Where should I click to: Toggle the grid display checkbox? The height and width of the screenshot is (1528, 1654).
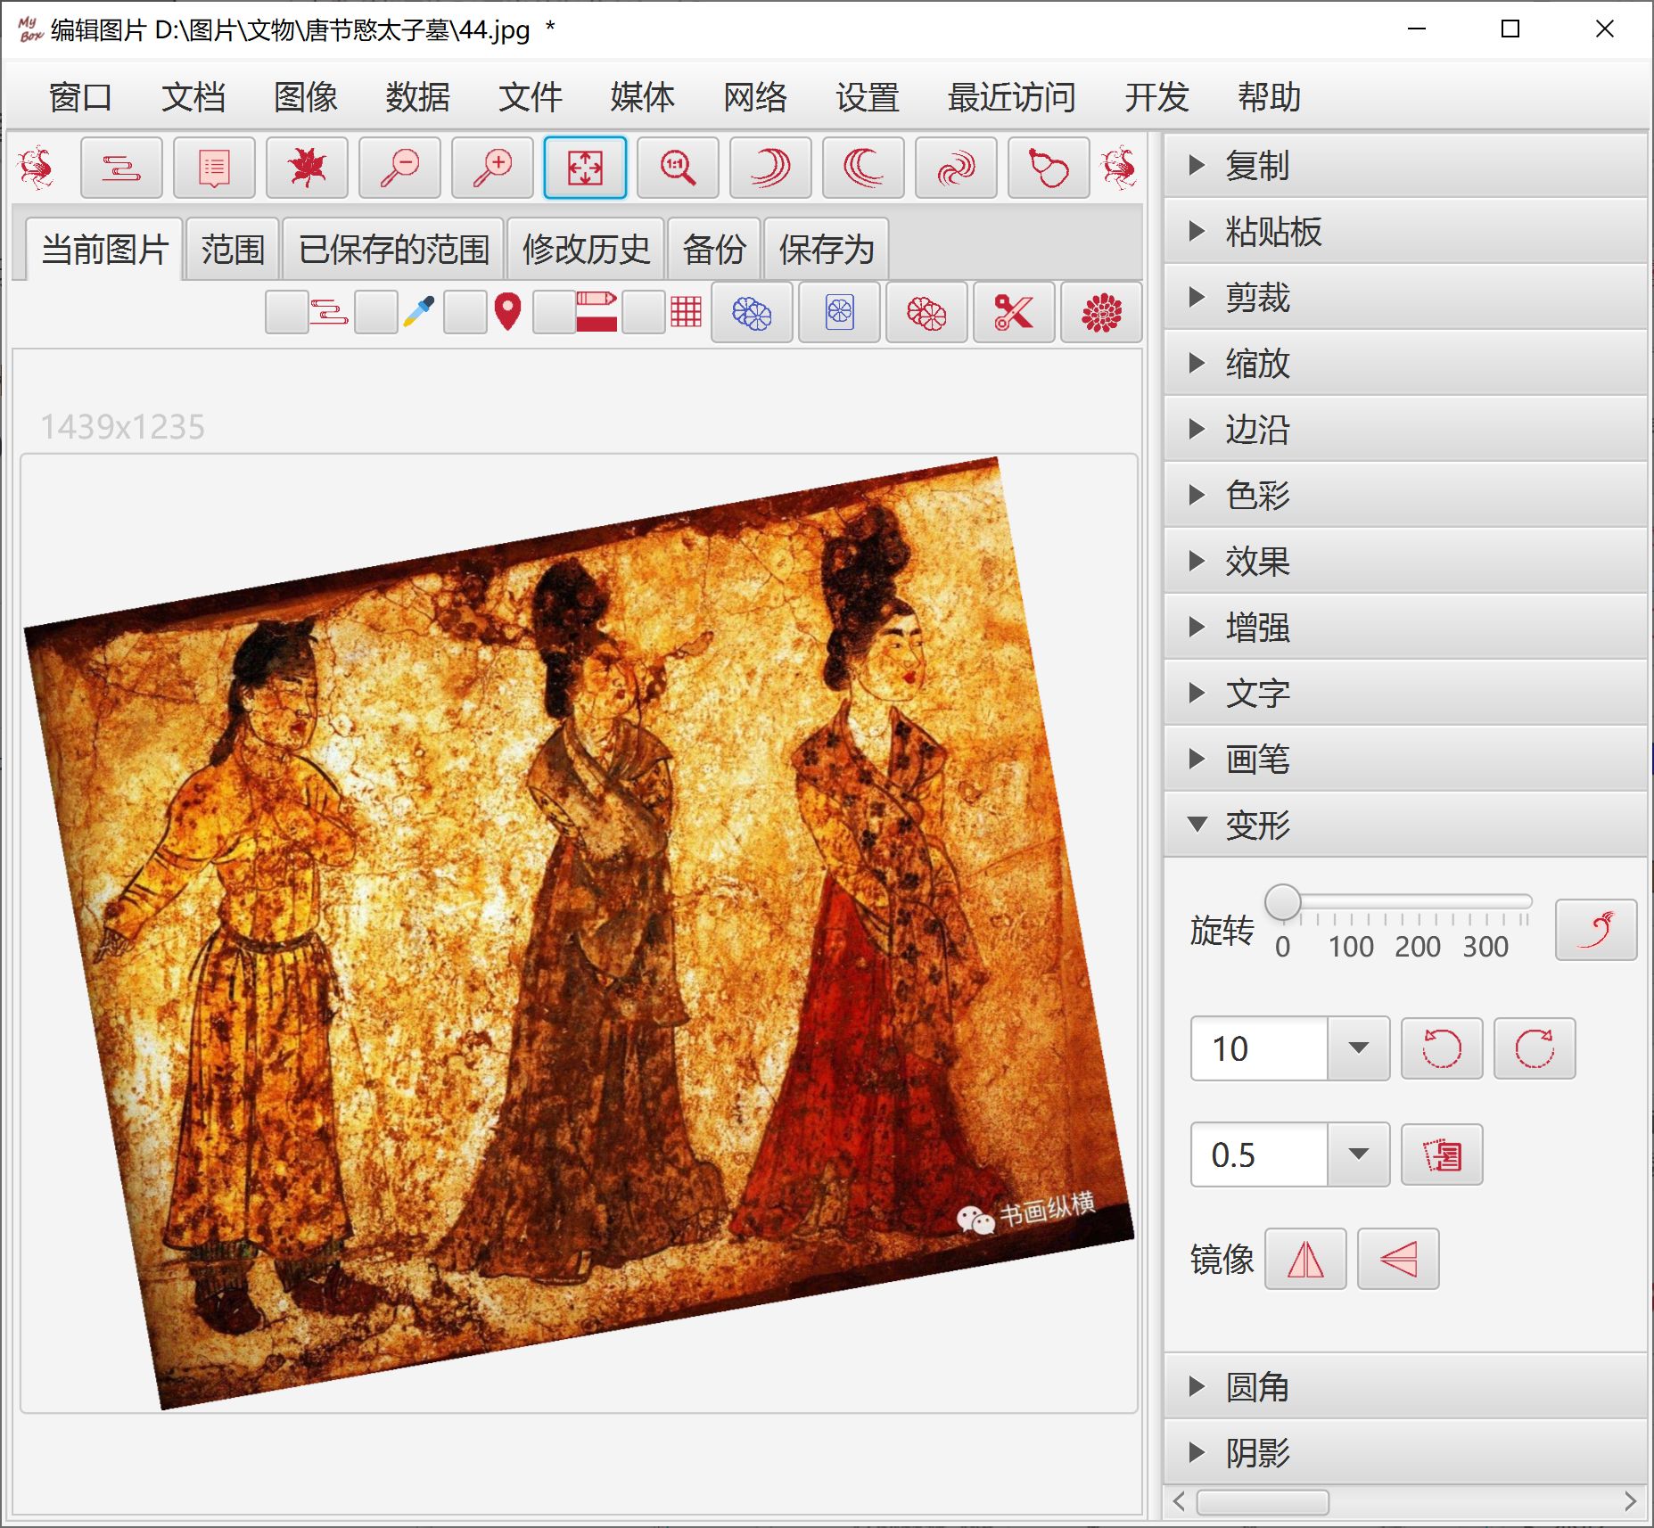click(x=644, y=313)
